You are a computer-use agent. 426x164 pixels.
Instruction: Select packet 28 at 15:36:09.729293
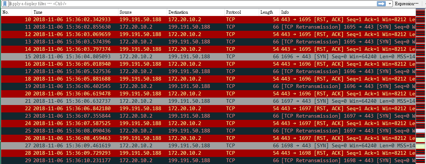tap(208, 153)
